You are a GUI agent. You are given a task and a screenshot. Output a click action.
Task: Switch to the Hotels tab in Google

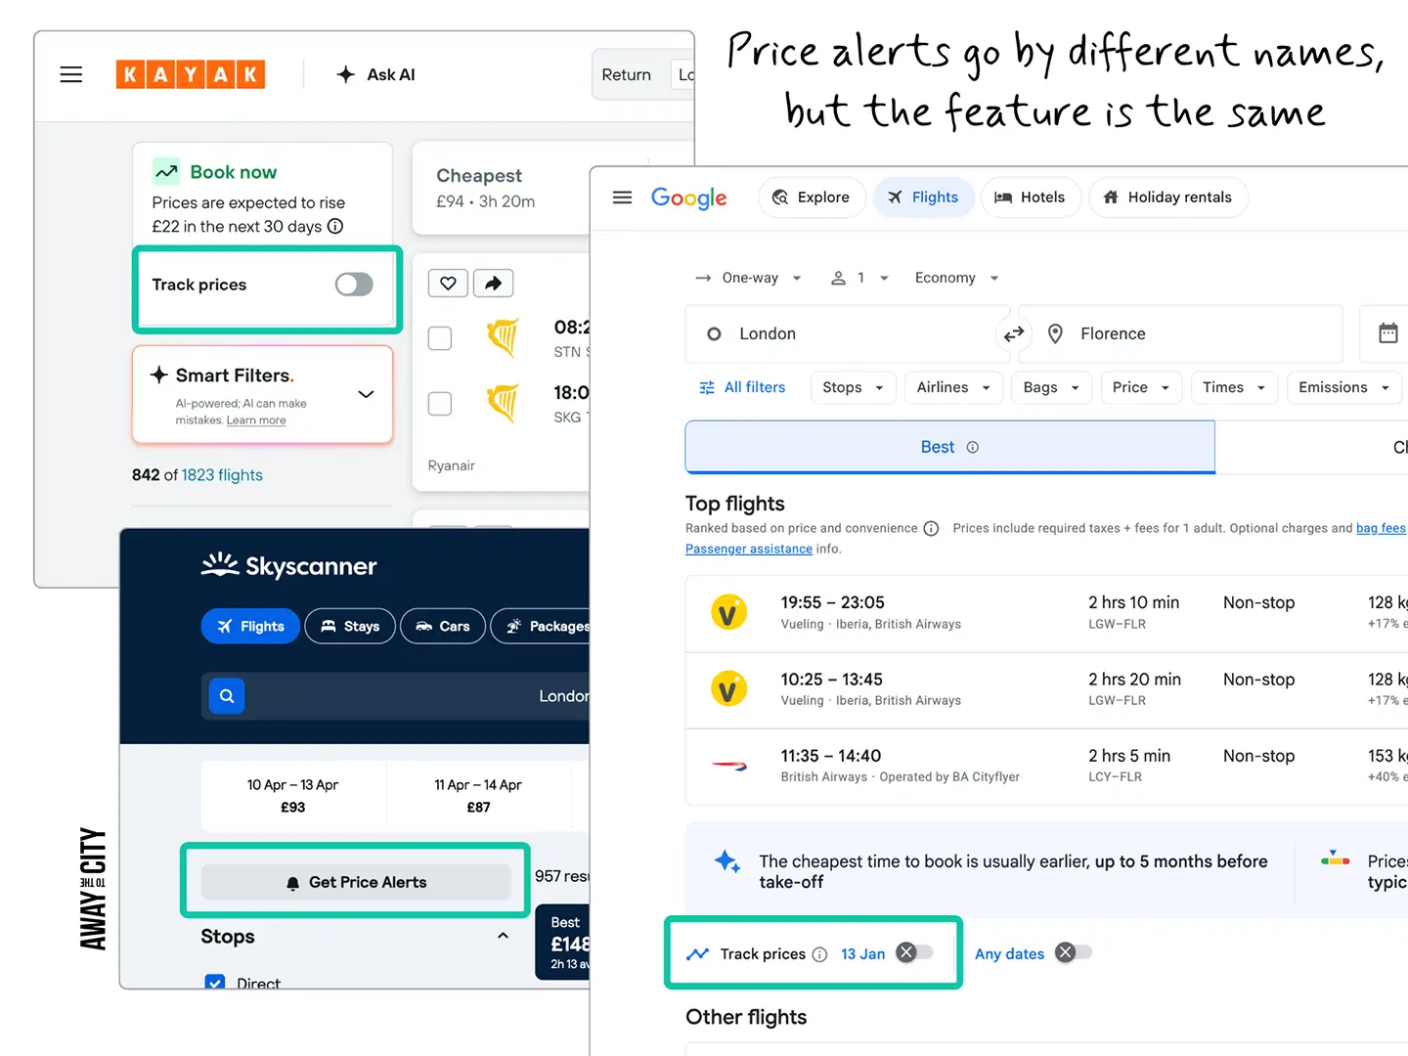click(x=1031, y=198)
